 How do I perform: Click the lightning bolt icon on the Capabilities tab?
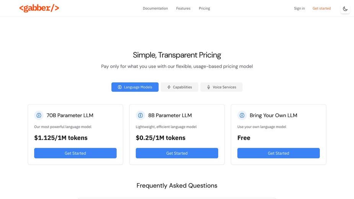pos(169,87)
